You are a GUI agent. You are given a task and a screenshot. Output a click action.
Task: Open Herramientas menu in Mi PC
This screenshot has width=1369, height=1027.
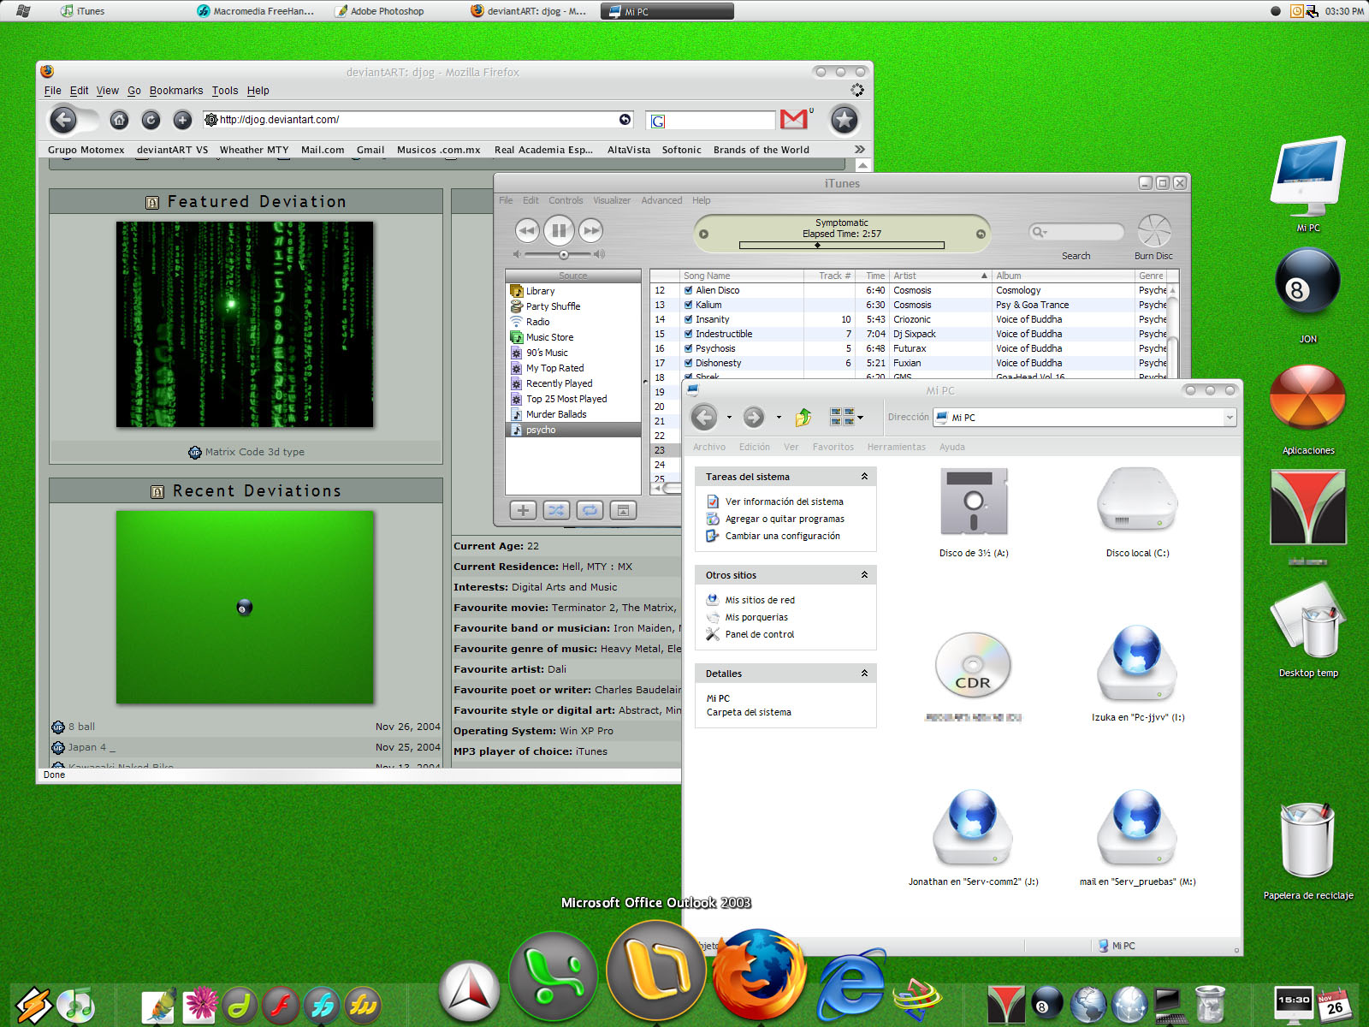click(896, 447)
